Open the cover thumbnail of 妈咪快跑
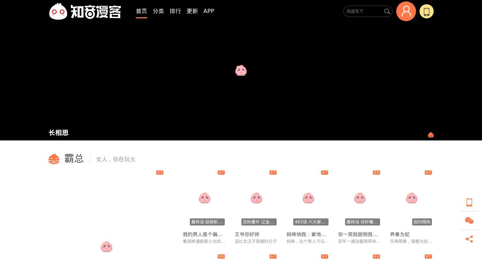The image size is (482, 271). pos(308,198)
